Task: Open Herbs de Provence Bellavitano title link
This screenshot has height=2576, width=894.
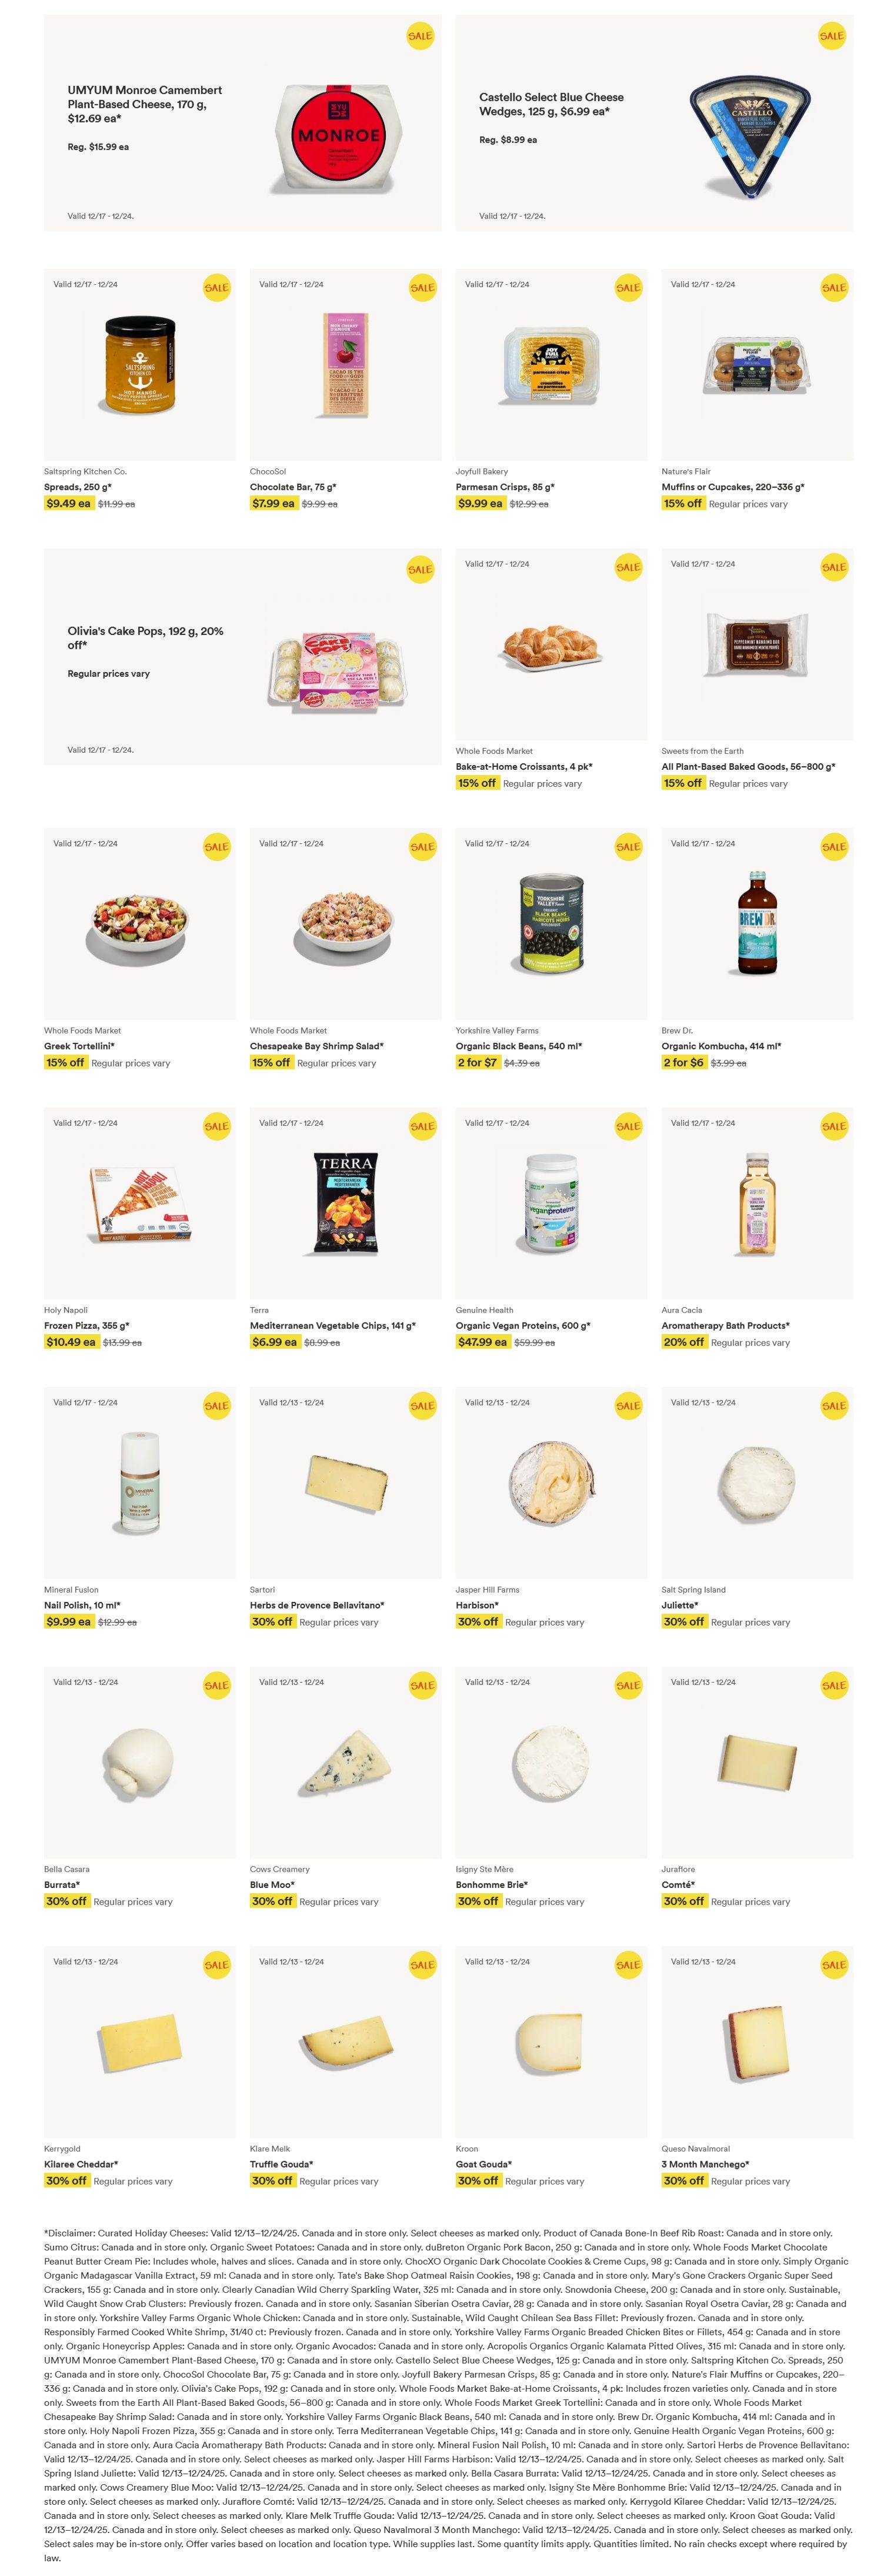Action: pos(316,1605)
